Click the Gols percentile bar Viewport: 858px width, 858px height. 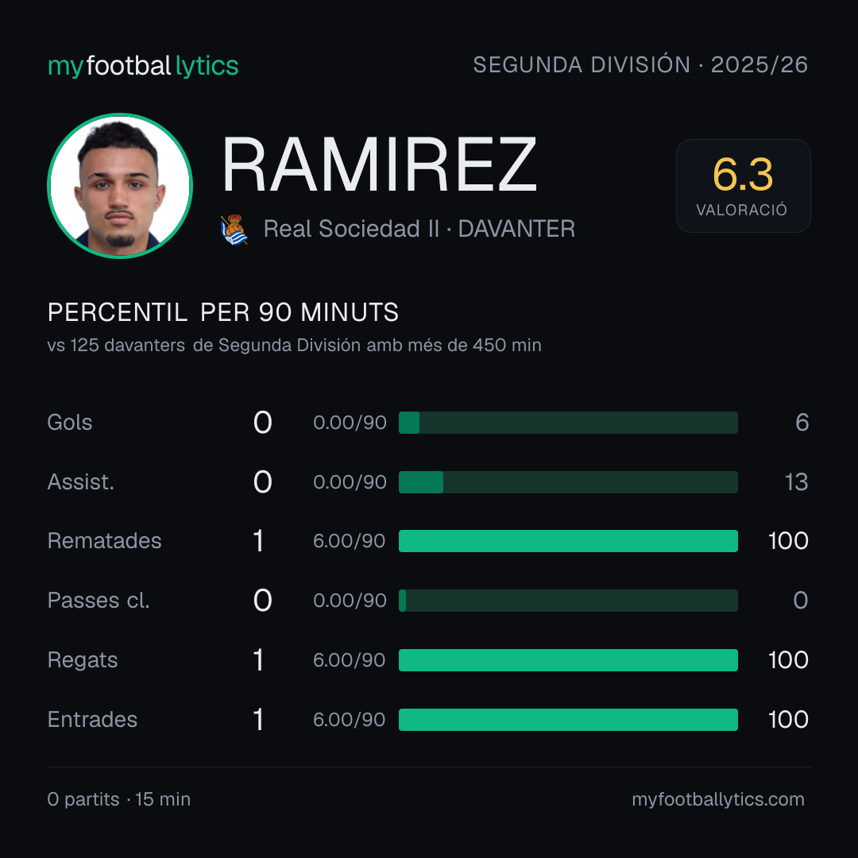coord(568,423)
